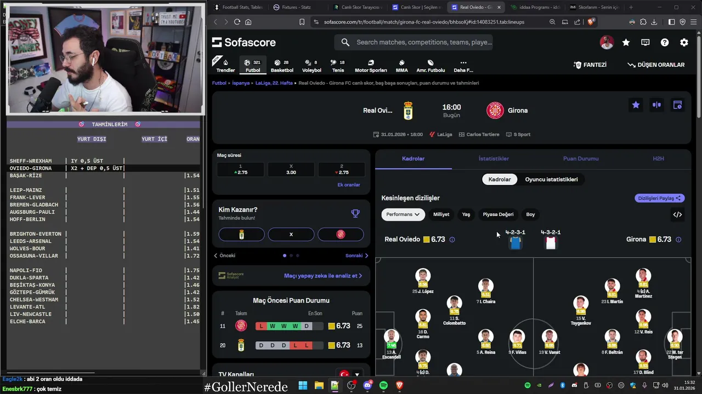Image resolution: width=702 pixels, height=394 pixels.
Task: Select the Kadrolar main tab
Action: coord(413,159)
